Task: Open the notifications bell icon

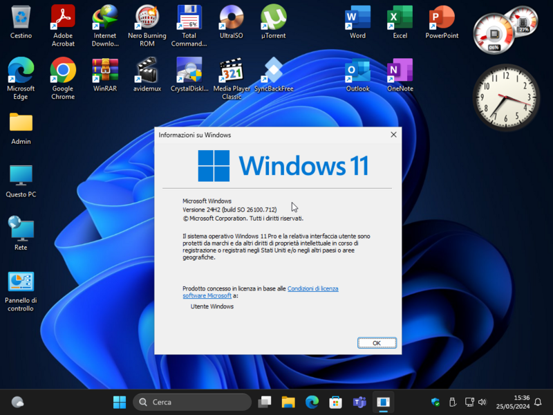Action: point(538,402)
